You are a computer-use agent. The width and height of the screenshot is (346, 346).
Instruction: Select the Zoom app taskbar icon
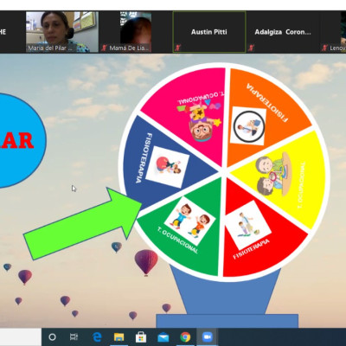(207, 336)
